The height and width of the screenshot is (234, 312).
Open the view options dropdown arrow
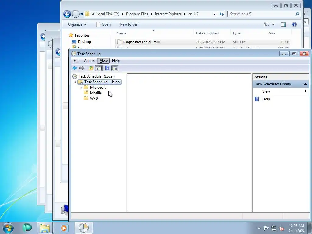[273, 24]
